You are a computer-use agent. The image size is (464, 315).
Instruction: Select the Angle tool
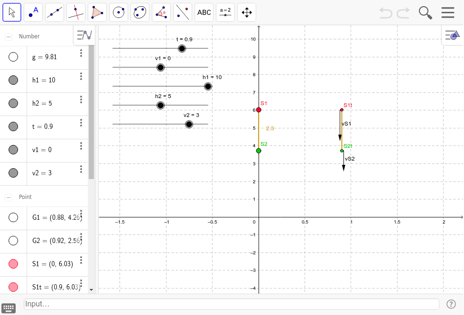click(x=161, y=12)
